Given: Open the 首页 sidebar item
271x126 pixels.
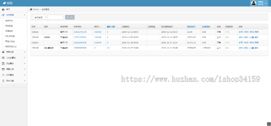Looking at the screenshot, I should pyautogui.click(x=14, y=9).
